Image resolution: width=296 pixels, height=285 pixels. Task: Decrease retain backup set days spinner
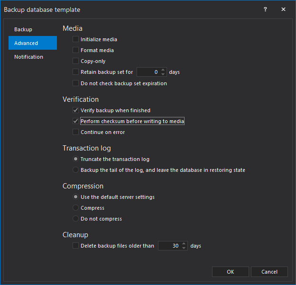(x=163, y=74)
